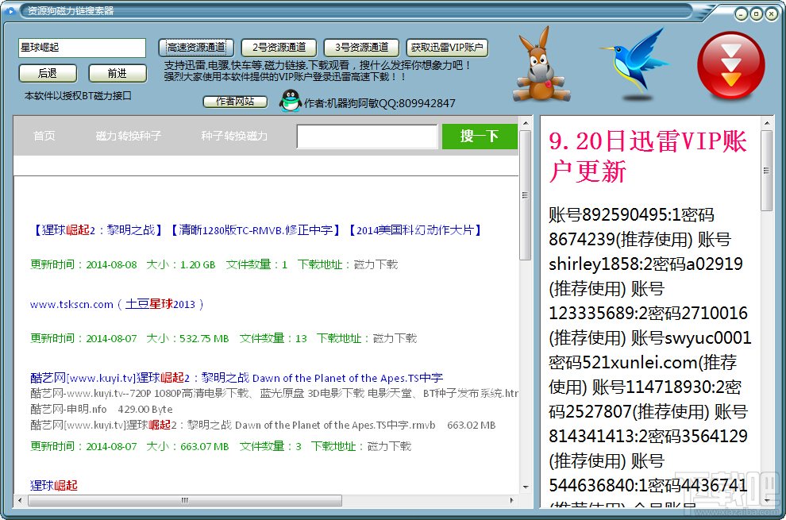Image resolution: width=786 pixels, height=520 pixels.
Task: Click text 文件数量：3
Action: click(270, 446)
